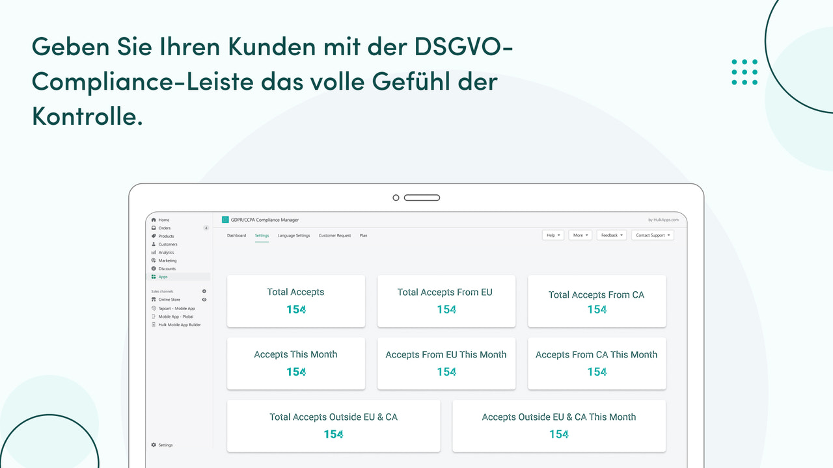Click the 154 value under Total Accepts

pyautogui.click(x=296, y=309)
